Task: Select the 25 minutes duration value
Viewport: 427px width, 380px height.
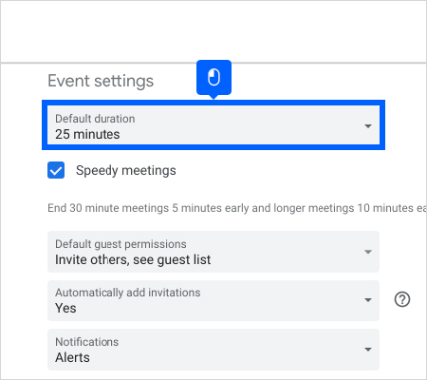Action: click(87, 134)
